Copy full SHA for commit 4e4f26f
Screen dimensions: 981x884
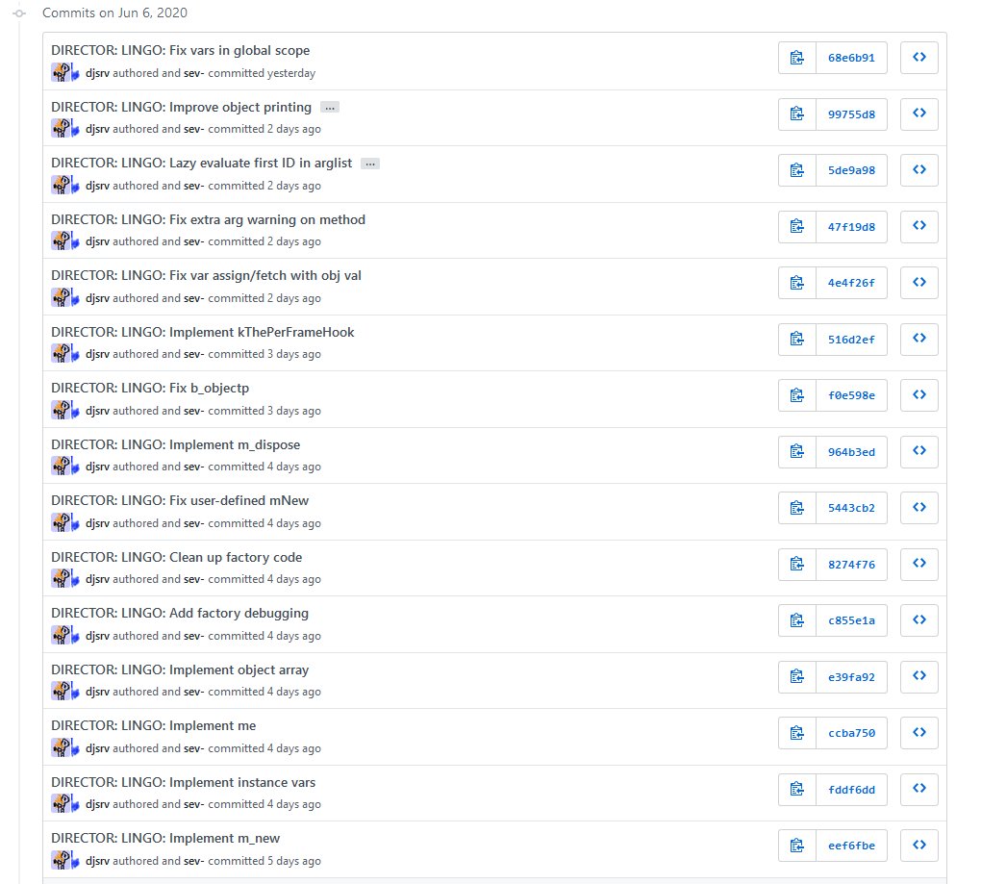(x=797, y=283)
